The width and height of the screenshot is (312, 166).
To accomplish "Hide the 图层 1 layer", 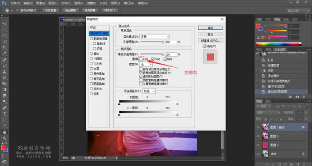I will click(258, 145).
